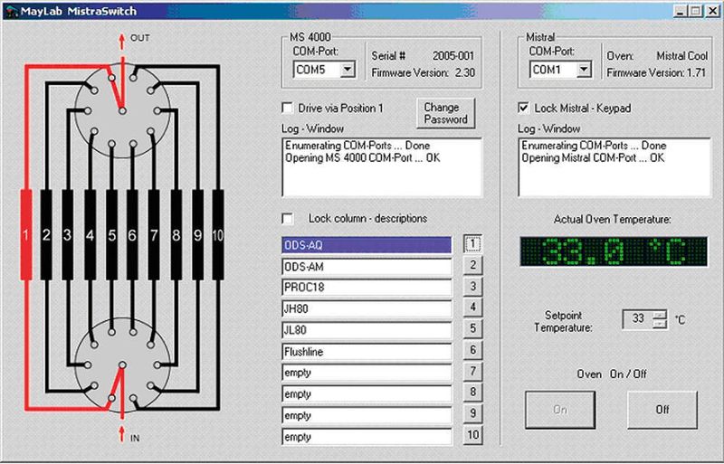Switch to column position 7 button
This screenshot has width=724, height=464.
[x=472, y=371]
